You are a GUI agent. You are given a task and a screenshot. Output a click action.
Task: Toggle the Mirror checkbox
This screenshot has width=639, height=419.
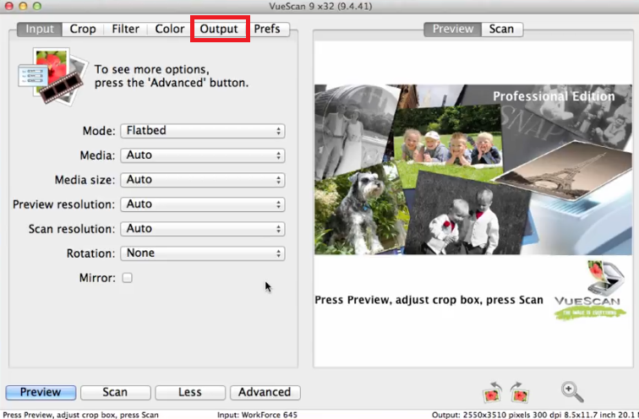127,278
